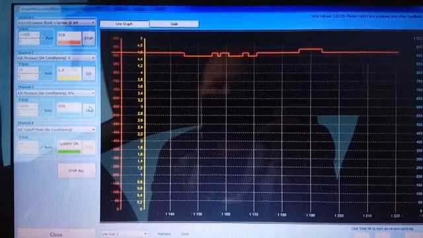The image size is (423, 238).
Task: Click the STOP ALL button
Action: (77, 171)
